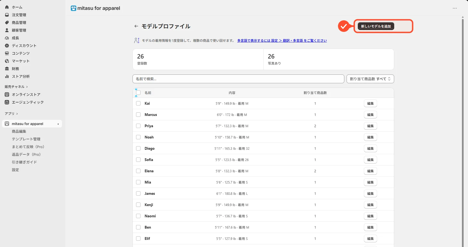Open まとめて反映（Pro）menu item
Image resolution: width=468 pixels, height=247 pixels.
[x=28, y=147]
